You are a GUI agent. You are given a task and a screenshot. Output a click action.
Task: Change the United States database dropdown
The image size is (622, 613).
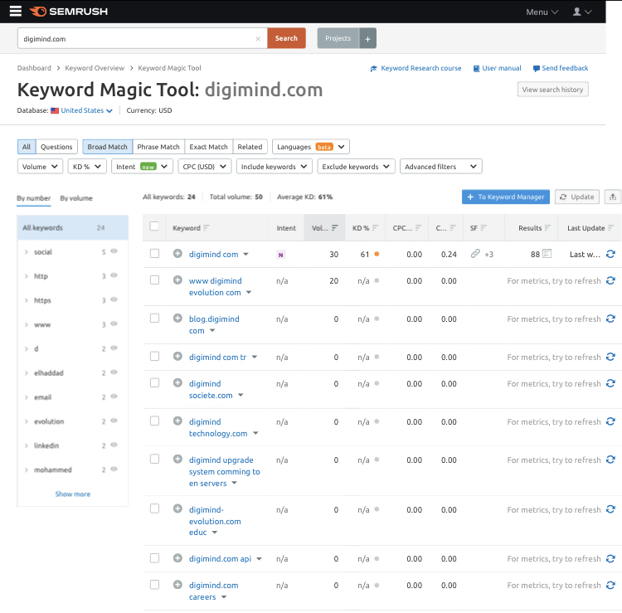82,110
